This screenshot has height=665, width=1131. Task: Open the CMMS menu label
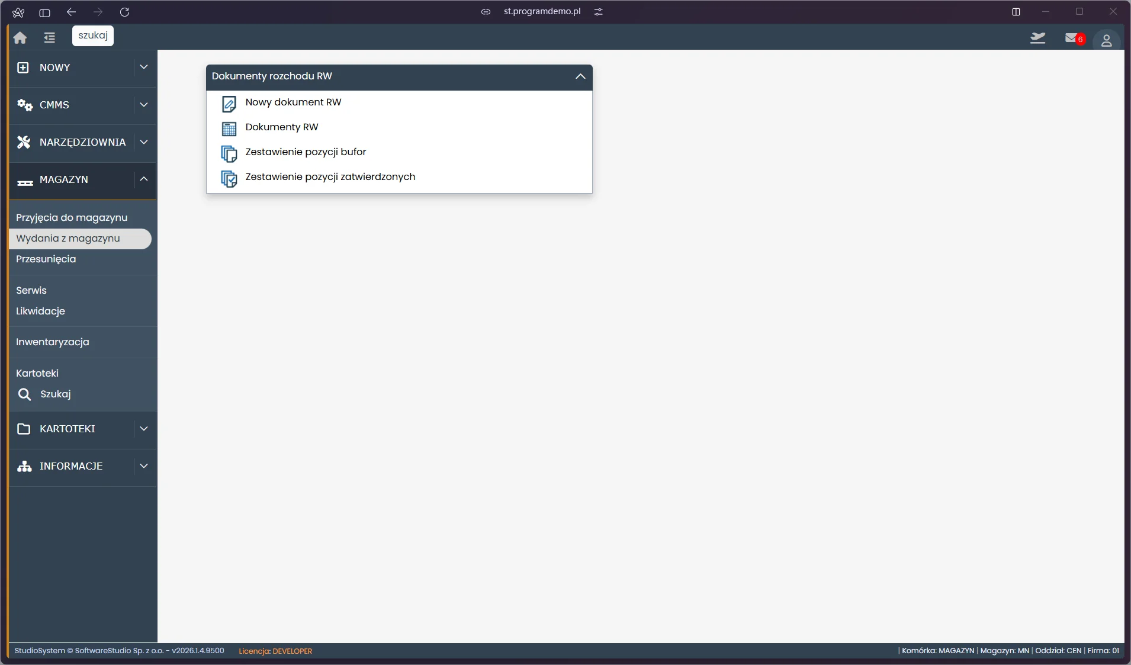[54, 105]
